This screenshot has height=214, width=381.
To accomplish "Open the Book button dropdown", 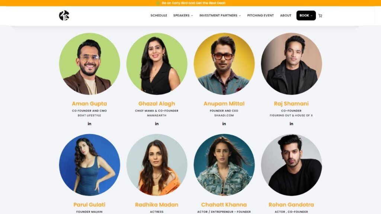I will pos(306,15).
